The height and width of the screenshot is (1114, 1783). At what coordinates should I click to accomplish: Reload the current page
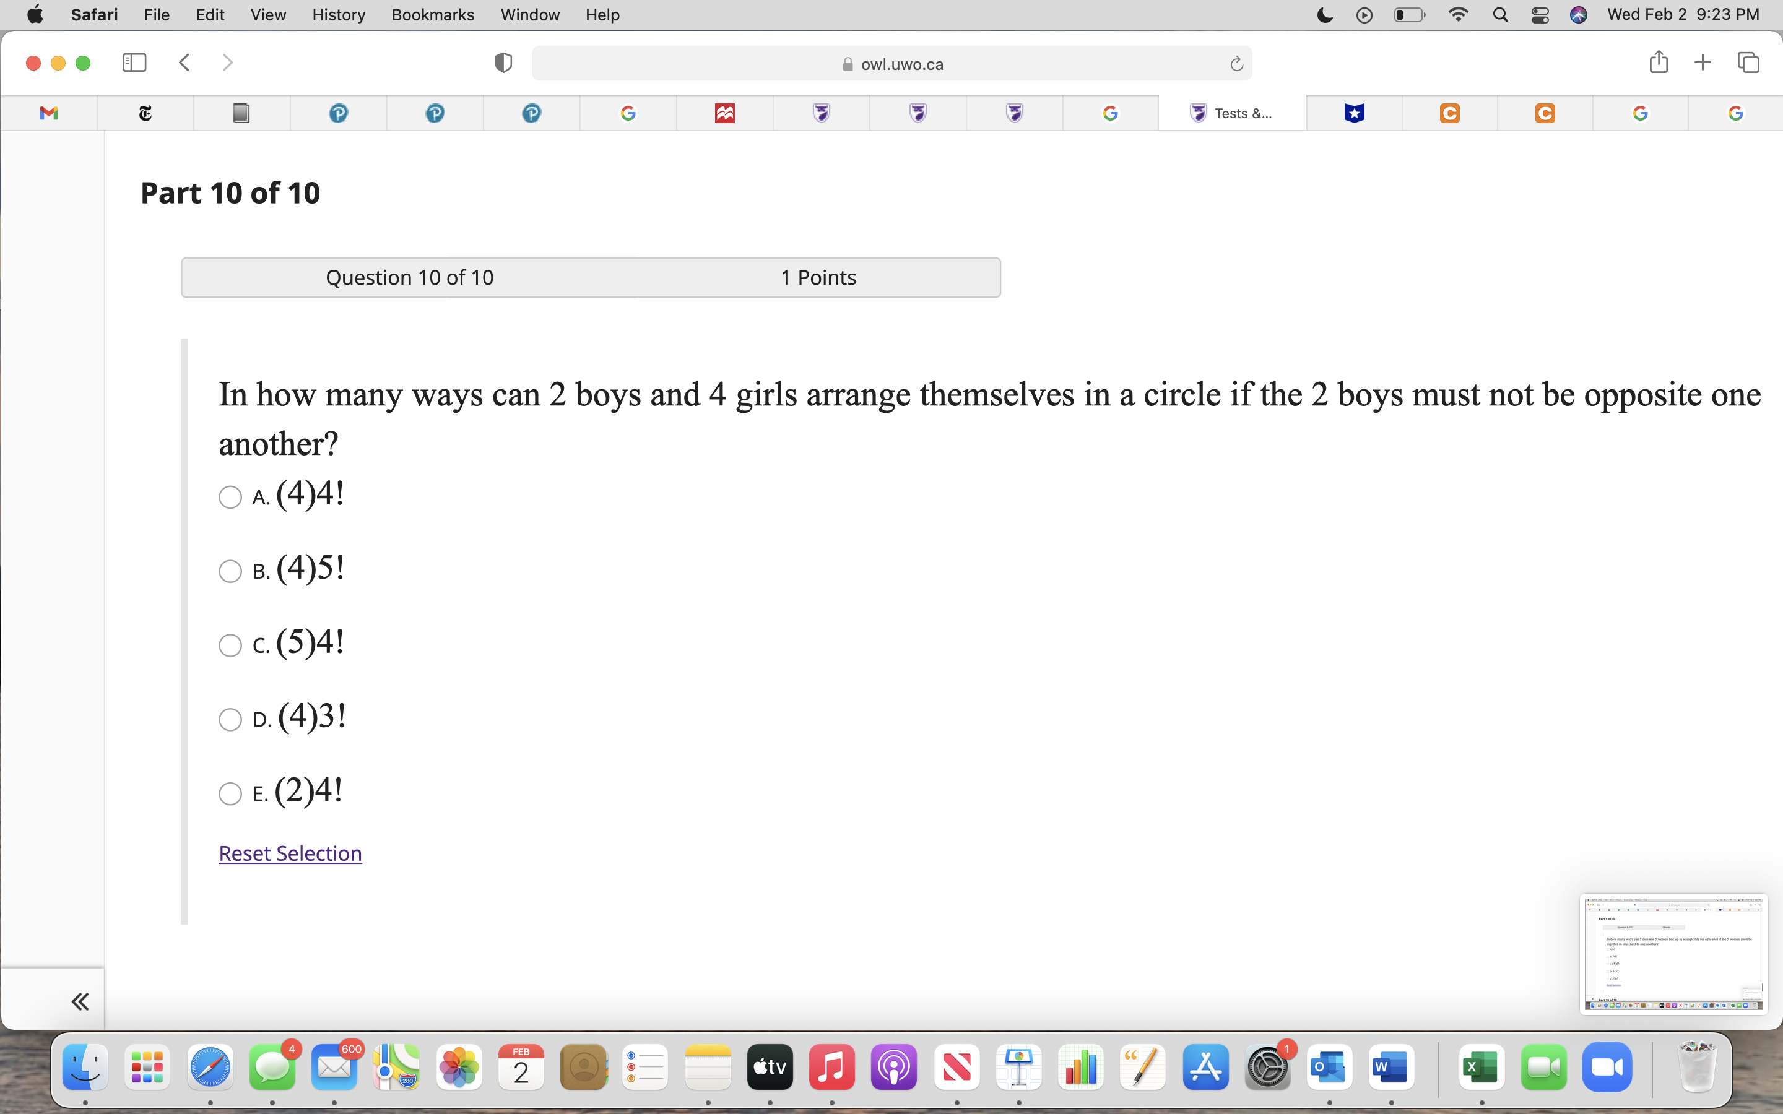tap(1235, 63)
